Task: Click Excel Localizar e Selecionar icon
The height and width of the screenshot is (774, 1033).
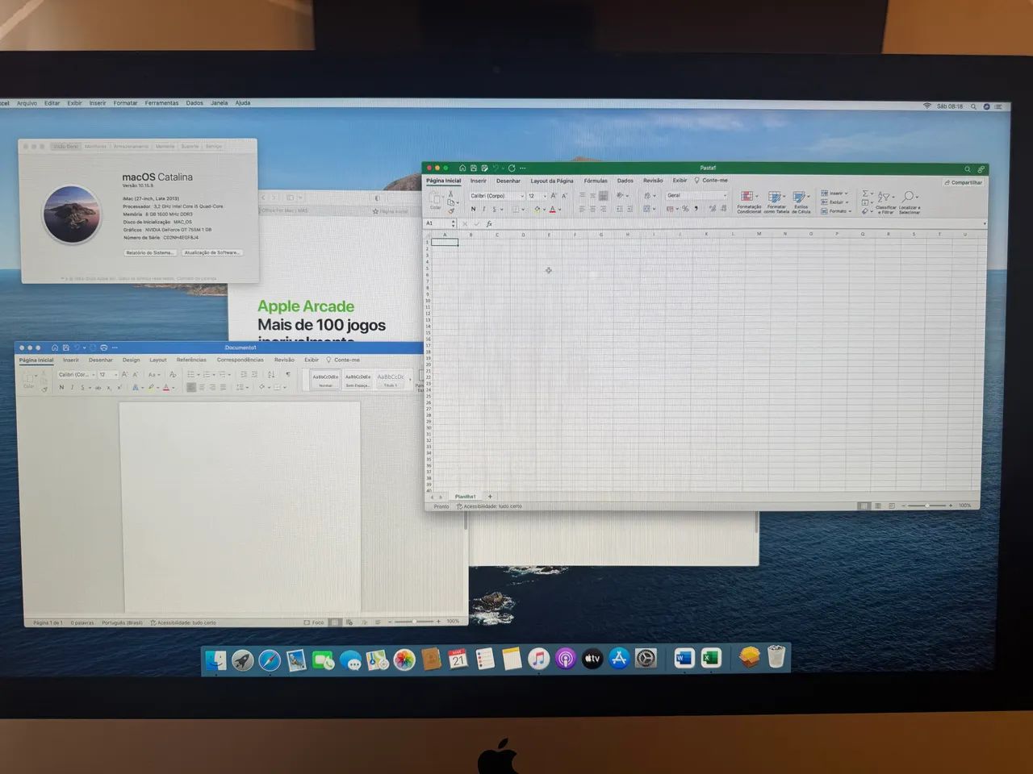Action: (909, 197)
